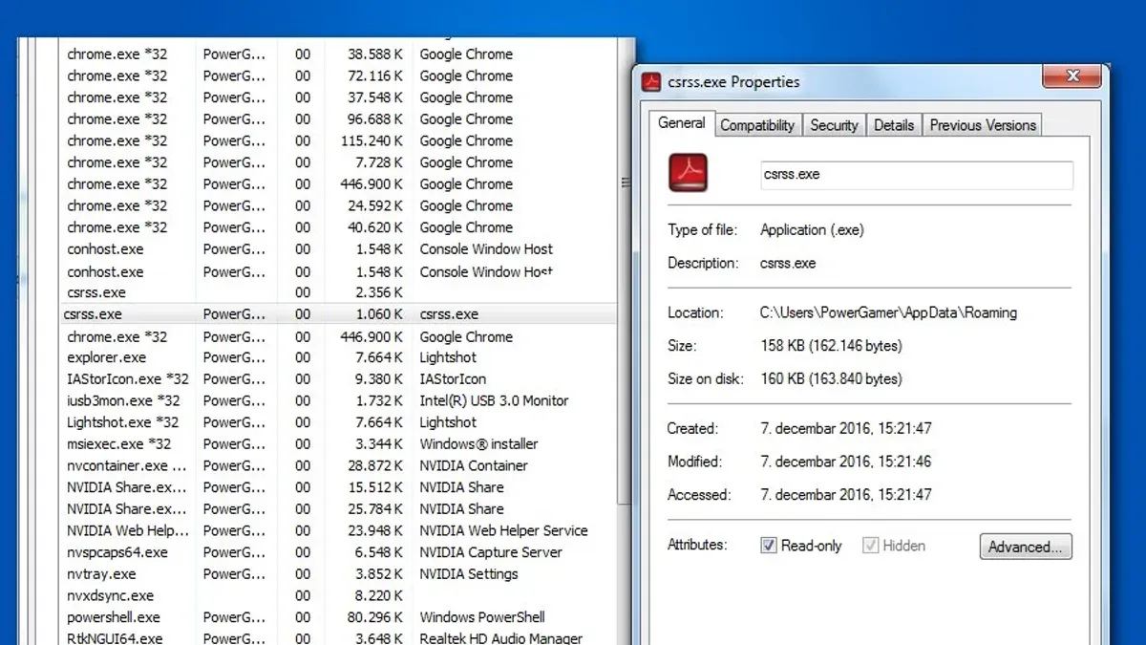Select the nvtray.exe process row
The image size is (1146, 645).
point(339,574)
